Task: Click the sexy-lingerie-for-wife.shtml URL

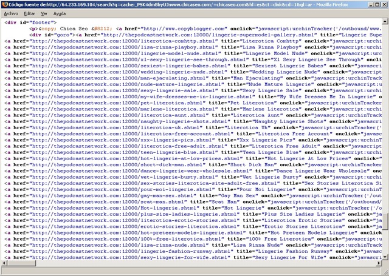Action: (x=128, y=258)
